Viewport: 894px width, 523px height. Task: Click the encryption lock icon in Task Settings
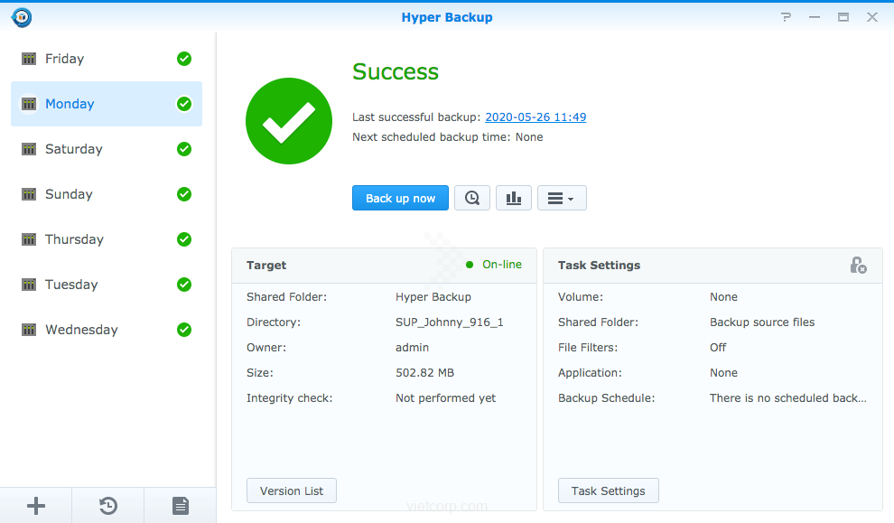point(858,266)
